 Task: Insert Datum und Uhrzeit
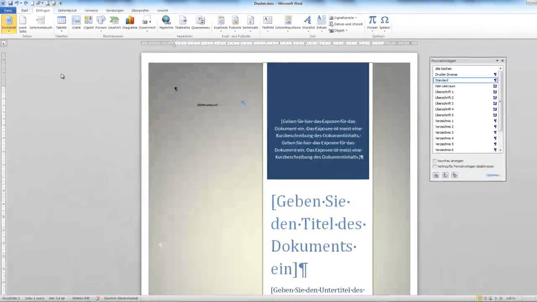point(346,24)
